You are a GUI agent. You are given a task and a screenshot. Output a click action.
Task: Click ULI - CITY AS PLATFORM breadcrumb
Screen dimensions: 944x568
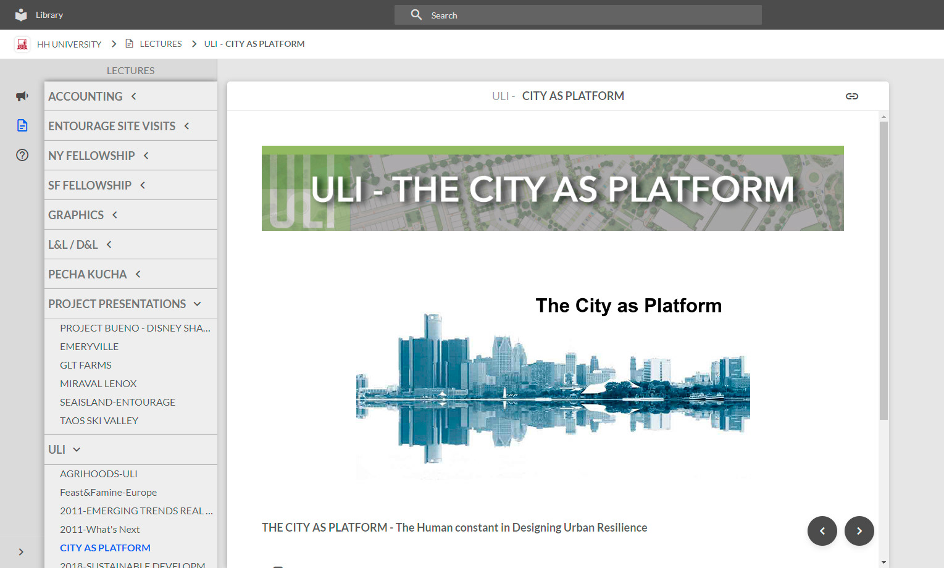click(x=254, y=44)
